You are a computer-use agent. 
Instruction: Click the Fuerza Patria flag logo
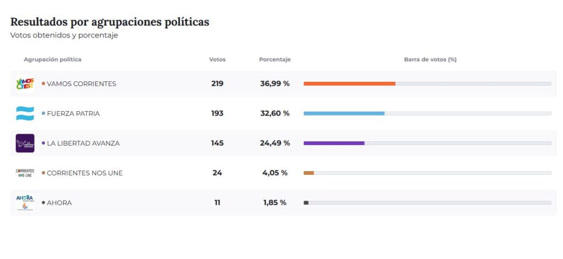click(25, 113)
